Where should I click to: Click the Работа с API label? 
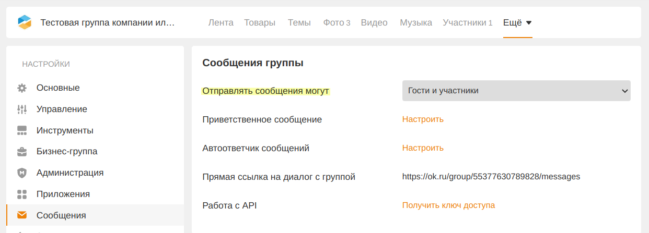tap(229, 205)
